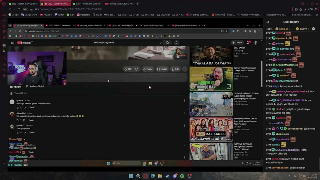Go back in the Opera browser

(10, 9)
